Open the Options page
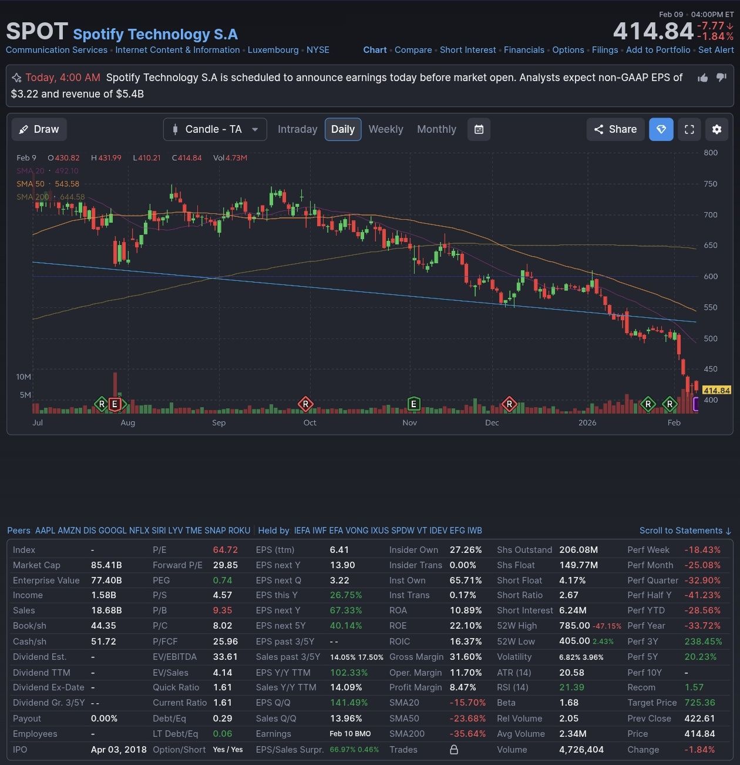740x765 pixels. pos(568,50)
